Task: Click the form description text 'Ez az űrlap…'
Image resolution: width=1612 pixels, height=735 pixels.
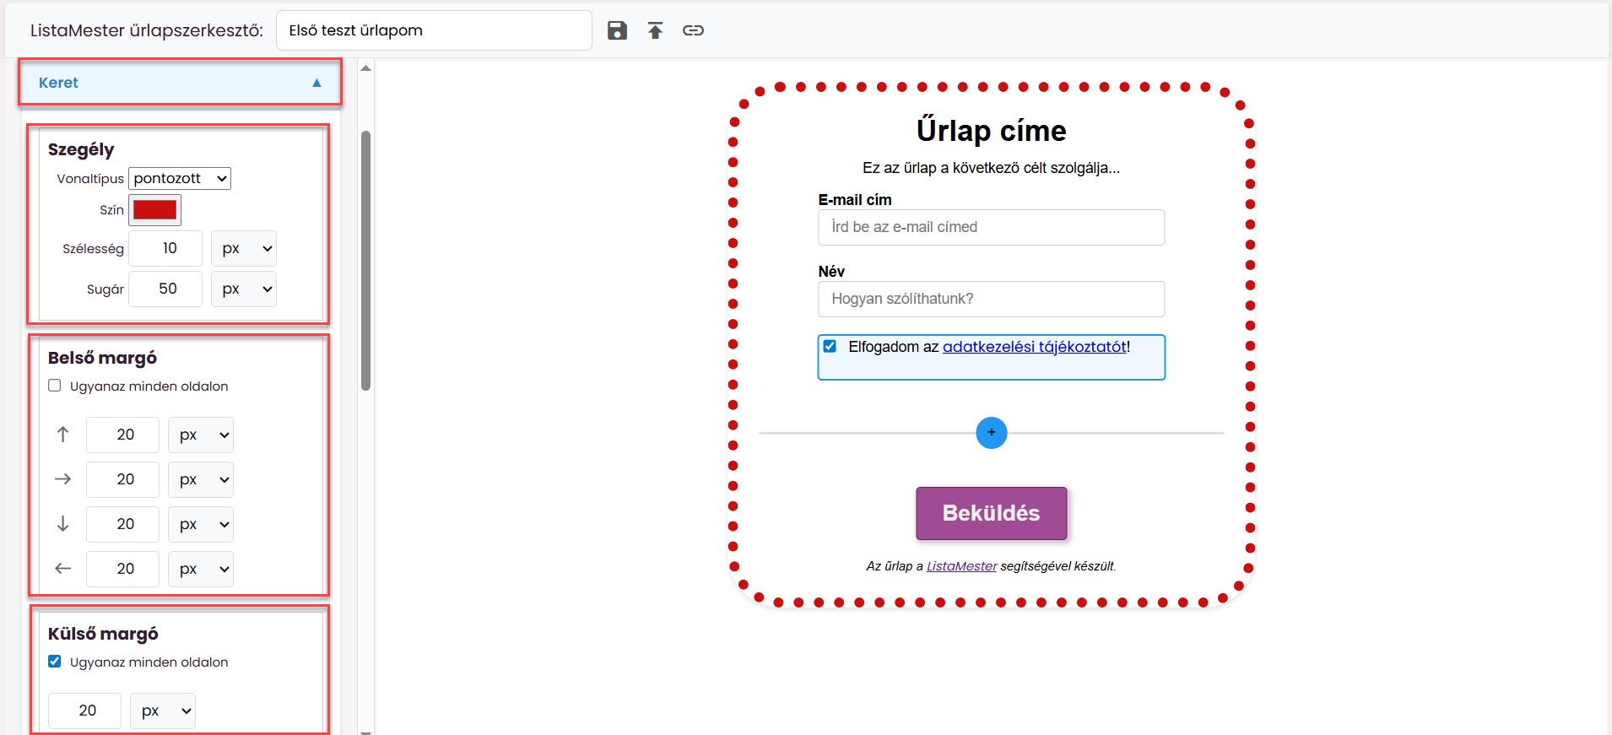Action: pos(992,168)
